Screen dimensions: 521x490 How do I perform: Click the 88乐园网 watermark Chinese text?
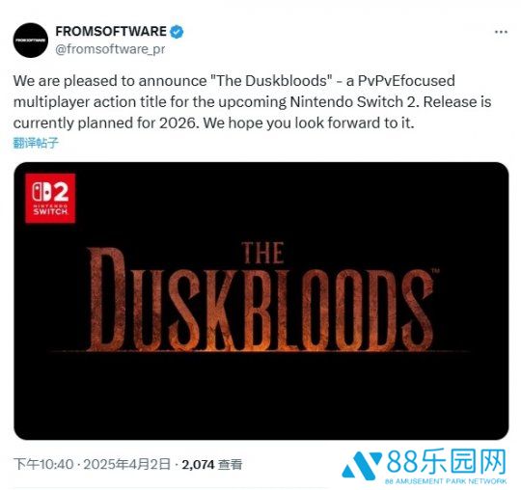446,462
